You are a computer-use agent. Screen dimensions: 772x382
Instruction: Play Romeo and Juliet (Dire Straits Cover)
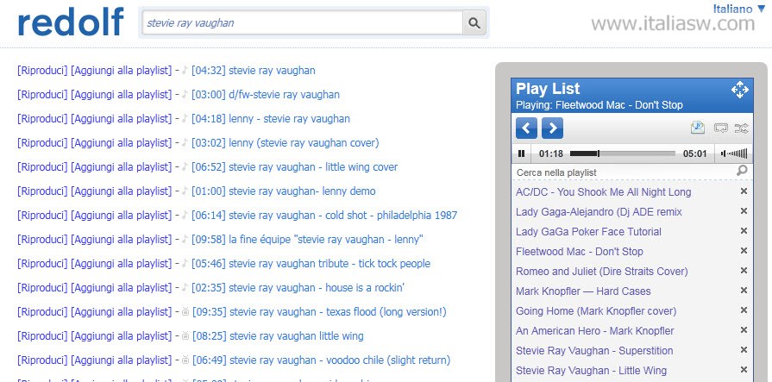(602, 272)
